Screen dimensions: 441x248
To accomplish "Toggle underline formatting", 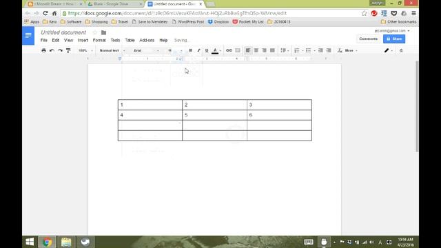I will [x=207, y=50].
